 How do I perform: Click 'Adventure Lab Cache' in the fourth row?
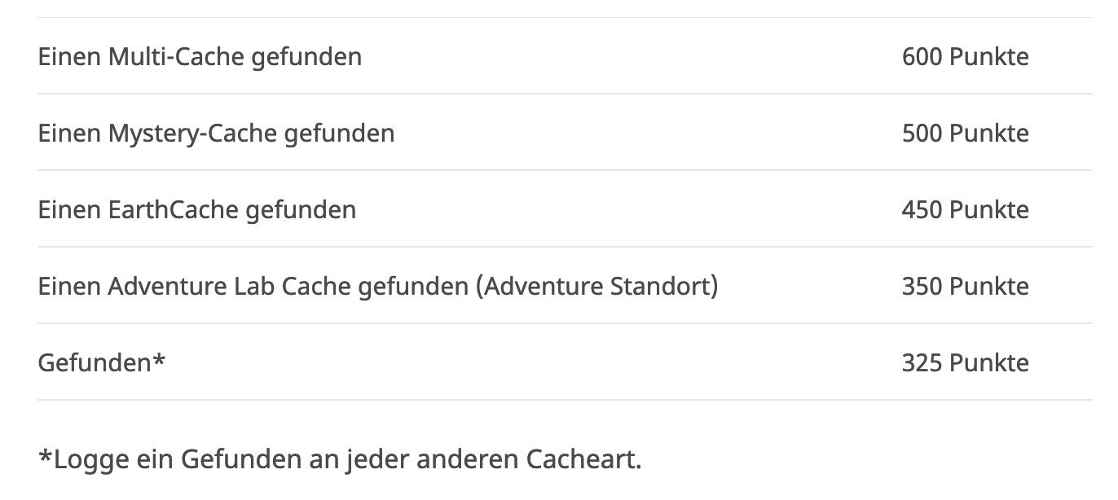pyautogui.click(x=231, y=287)
